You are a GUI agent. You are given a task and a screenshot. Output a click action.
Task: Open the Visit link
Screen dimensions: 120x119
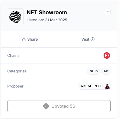tap(88, 39)
